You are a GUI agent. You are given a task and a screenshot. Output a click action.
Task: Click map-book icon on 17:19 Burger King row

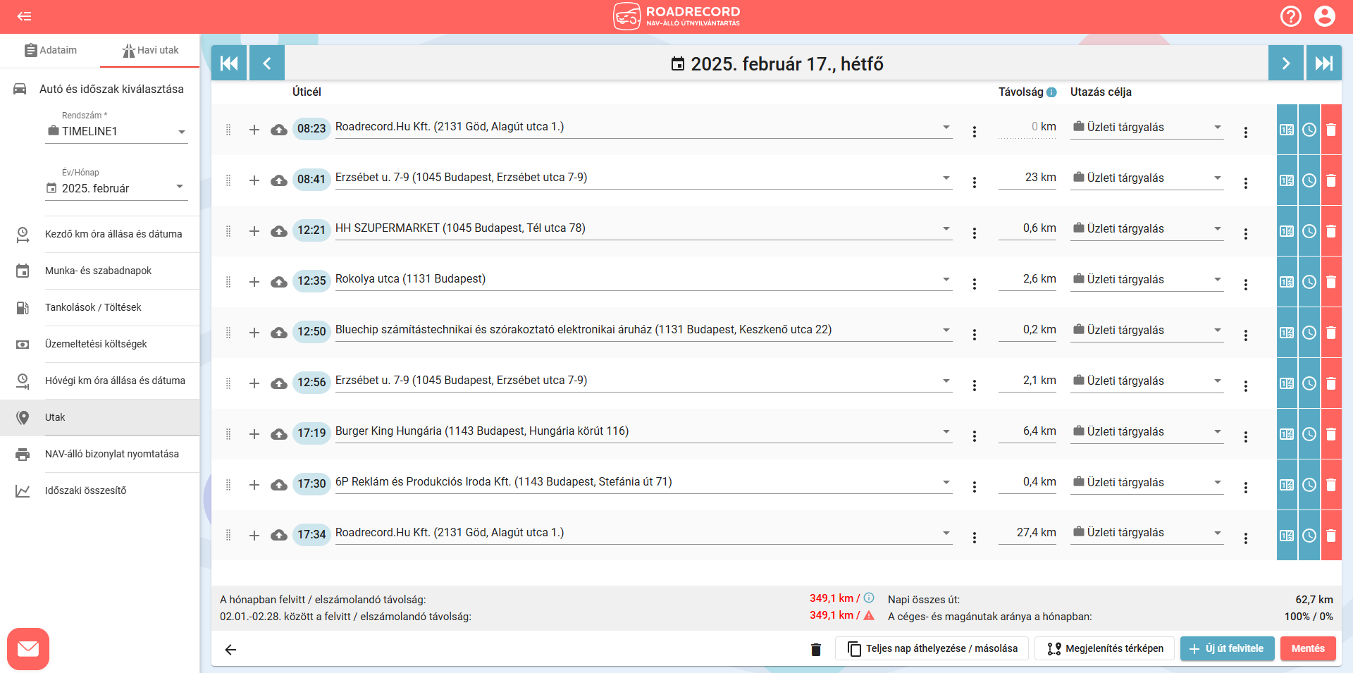coord(1287,434)
